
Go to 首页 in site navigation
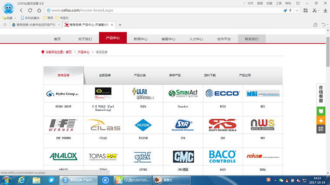tap(57, 39)
